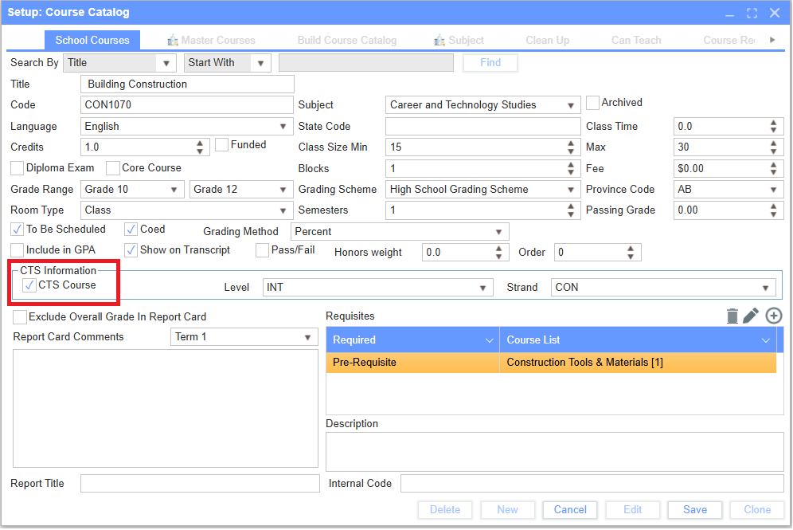Open the Language dropdown
The width and height of the screenshot is (793, 530).
pos(283,127)
